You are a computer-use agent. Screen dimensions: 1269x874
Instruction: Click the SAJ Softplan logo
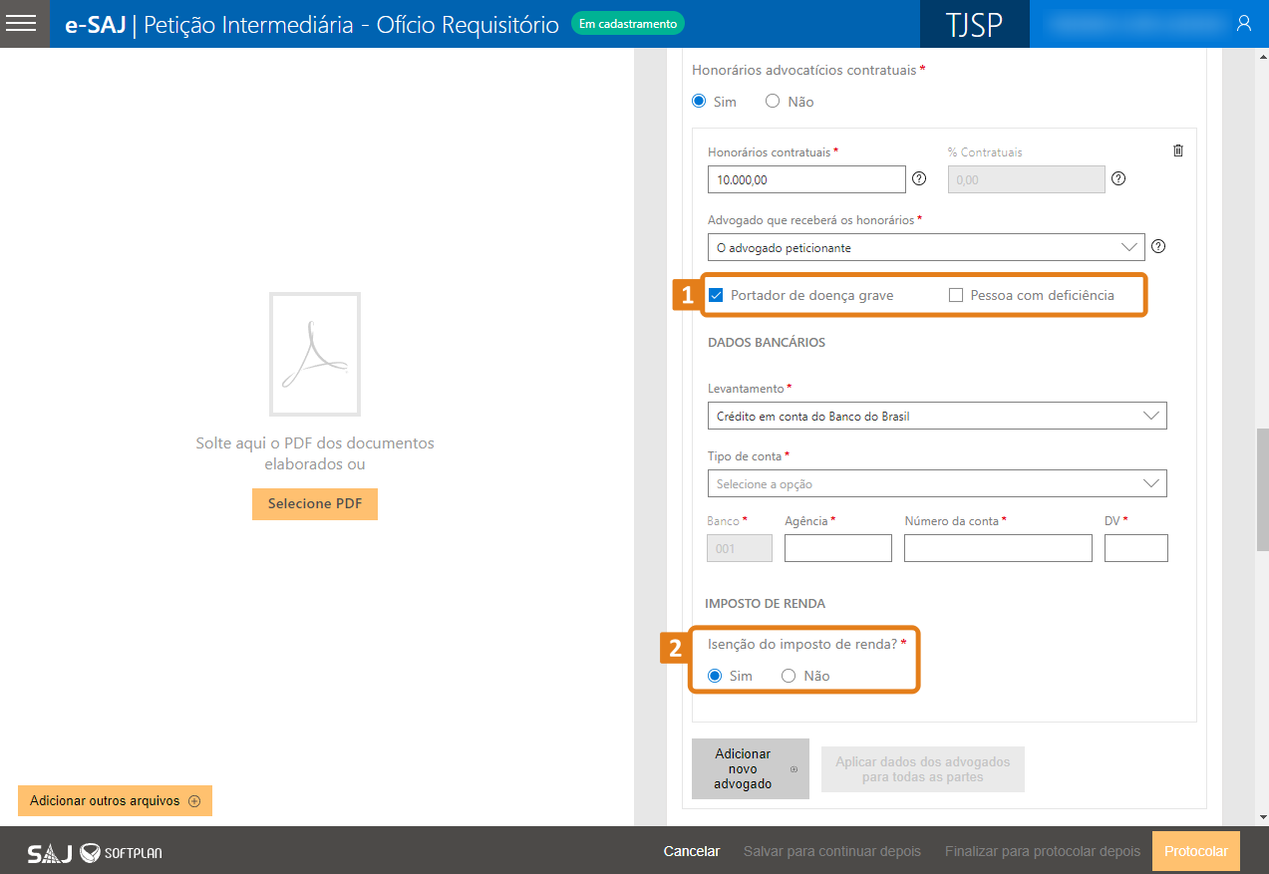[95, 852]
